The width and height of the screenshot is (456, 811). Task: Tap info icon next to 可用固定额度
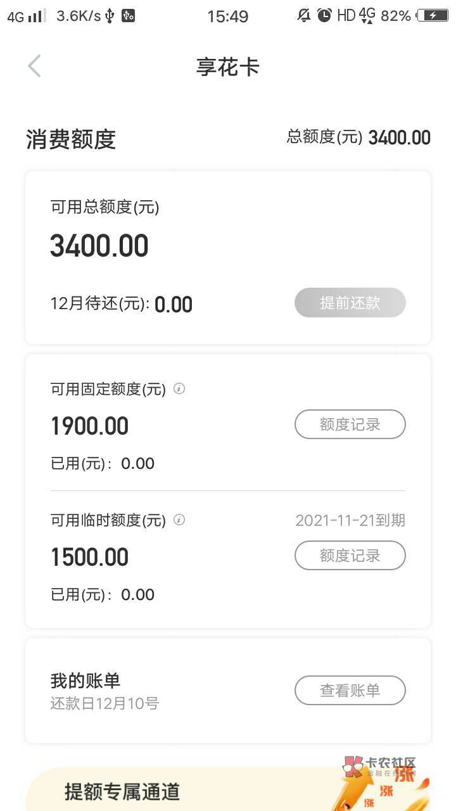pos(179,389)
